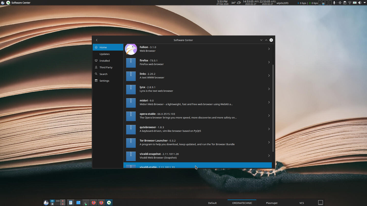
Task: Open the volume speaker tray icon
Action: [x=360, y=3]
